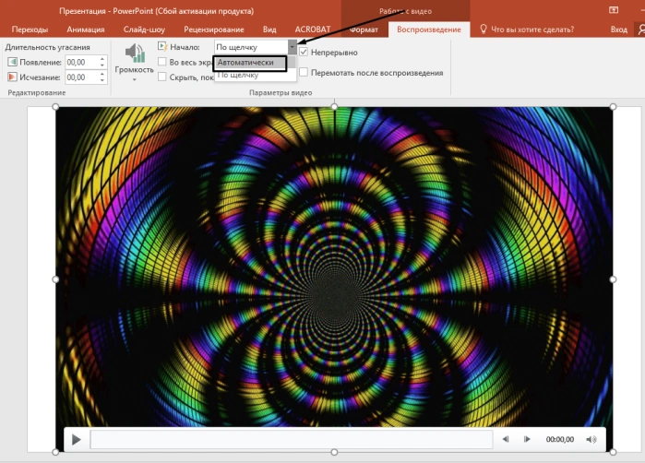Switch to the Рецензирование tab
The image size is (645, 463).
point(214,30)
